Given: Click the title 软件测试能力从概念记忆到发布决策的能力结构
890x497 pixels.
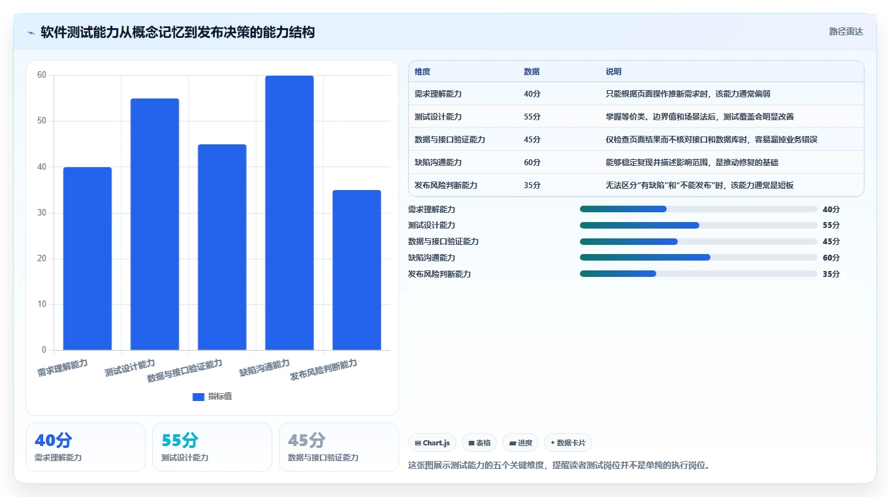Looking at the screenshot, I should coord(178,32).
